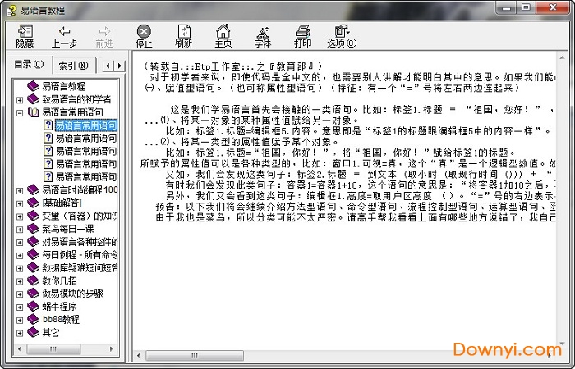Image resolution: width=575 pixels, height=369 pixels.
Task: Select the 易语言时尚编程100 tree item
Action: (80, 189)
